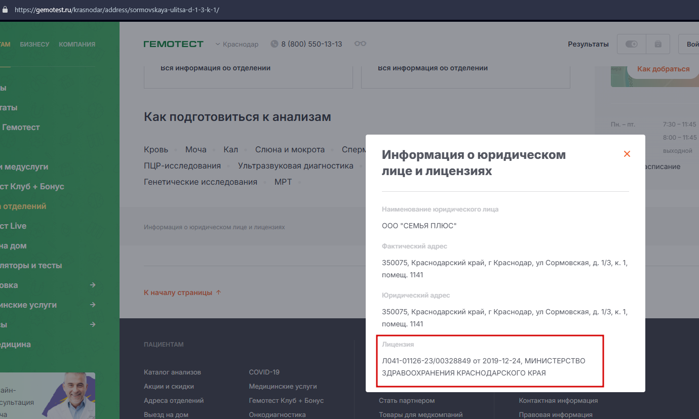
Task: Open Кал preparation link
Action: 230,149
